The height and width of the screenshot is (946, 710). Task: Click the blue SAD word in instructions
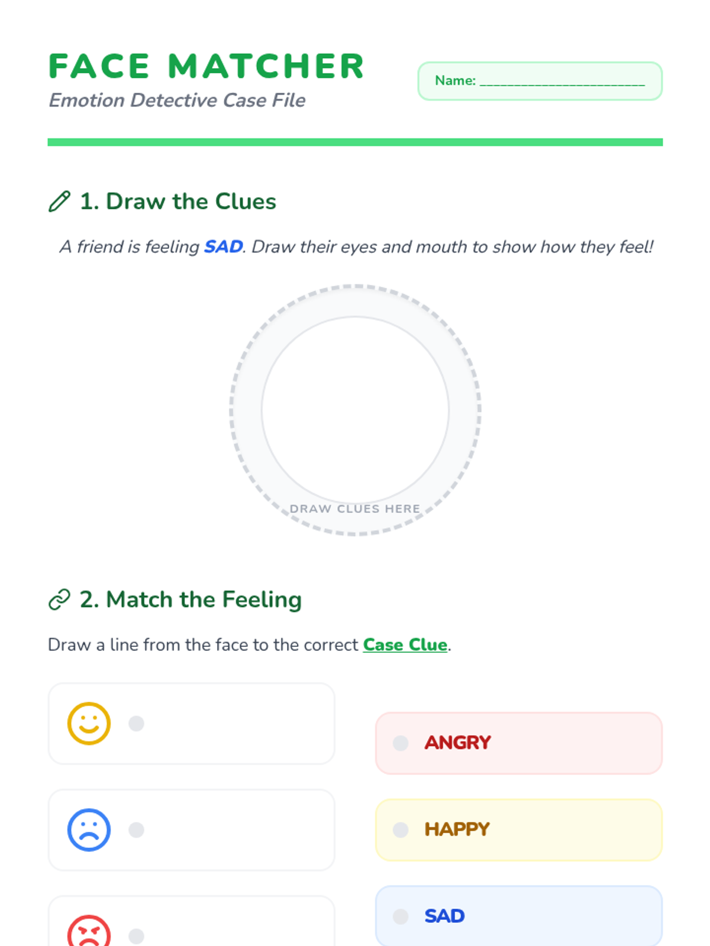[x=223, y=247]
